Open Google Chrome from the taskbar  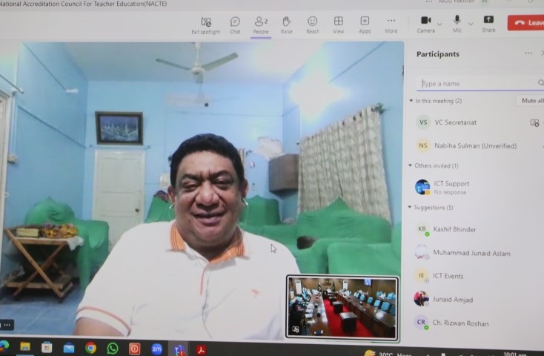[x=90, y=348]
